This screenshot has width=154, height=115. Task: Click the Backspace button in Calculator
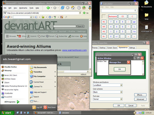coord(113,17)
